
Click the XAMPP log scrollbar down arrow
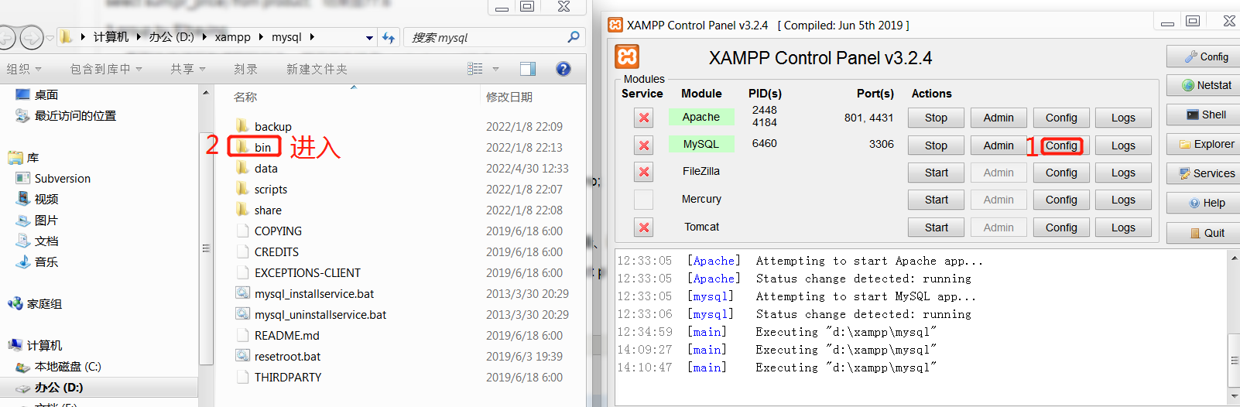[1233, 396]
